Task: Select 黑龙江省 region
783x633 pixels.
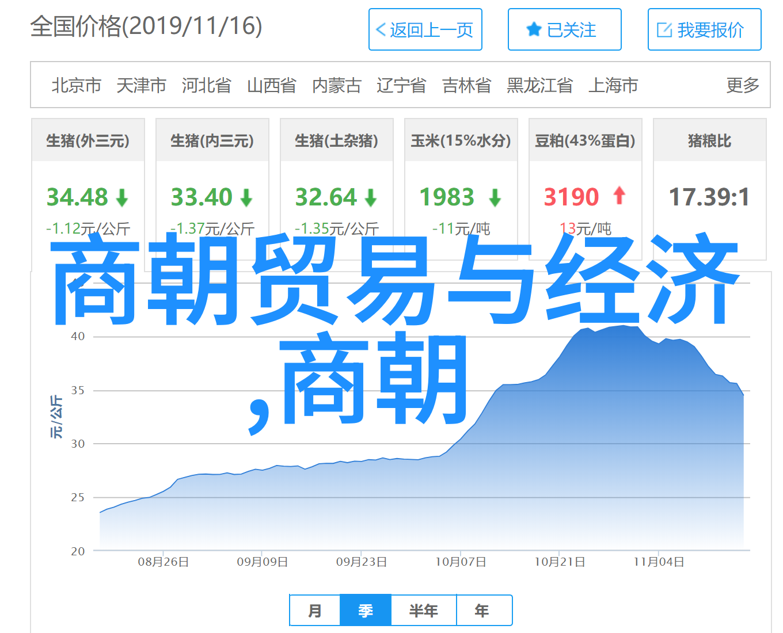Action: 540,85
